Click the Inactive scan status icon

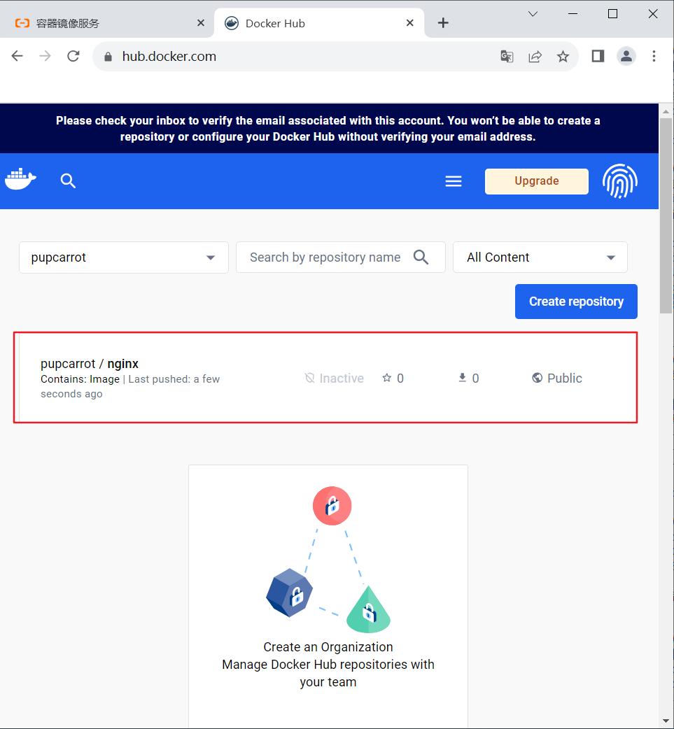[309, 378]
